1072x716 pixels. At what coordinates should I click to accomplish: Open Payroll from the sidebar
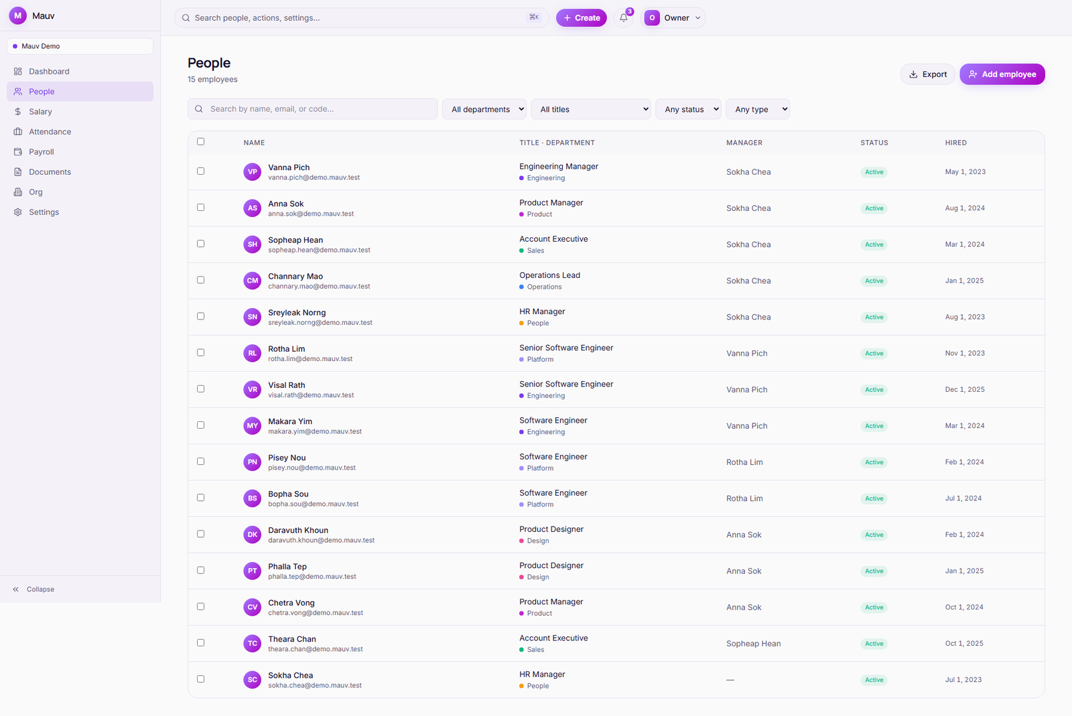point(80,152)
